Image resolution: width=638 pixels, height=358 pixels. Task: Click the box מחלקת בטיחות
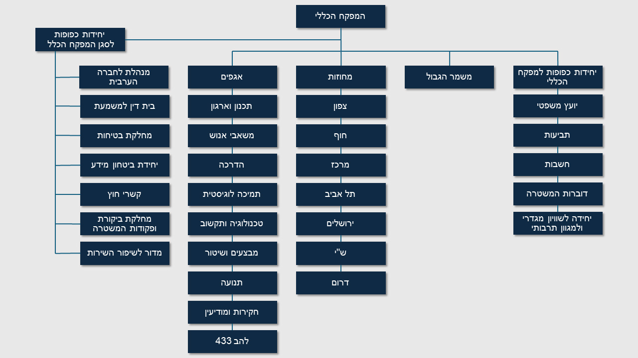pos(125,136)
